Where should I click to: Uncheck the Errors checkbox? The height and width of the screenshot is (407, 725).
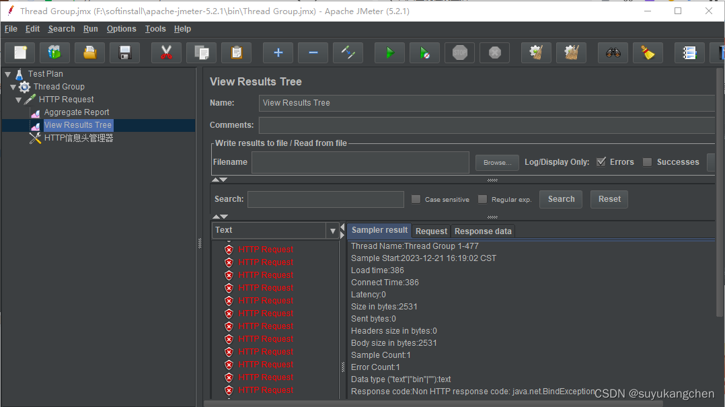pos(601,162)
